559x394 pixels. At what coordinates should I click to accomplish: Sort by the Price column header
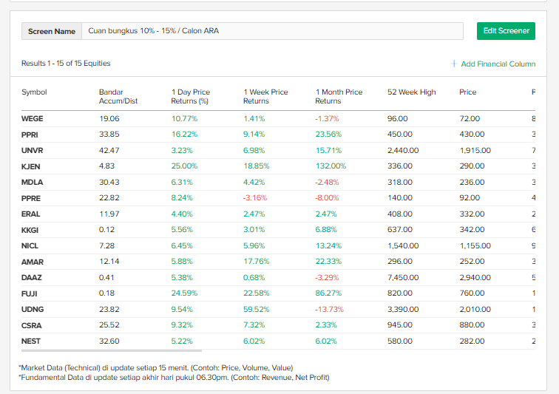pos(467,92)
